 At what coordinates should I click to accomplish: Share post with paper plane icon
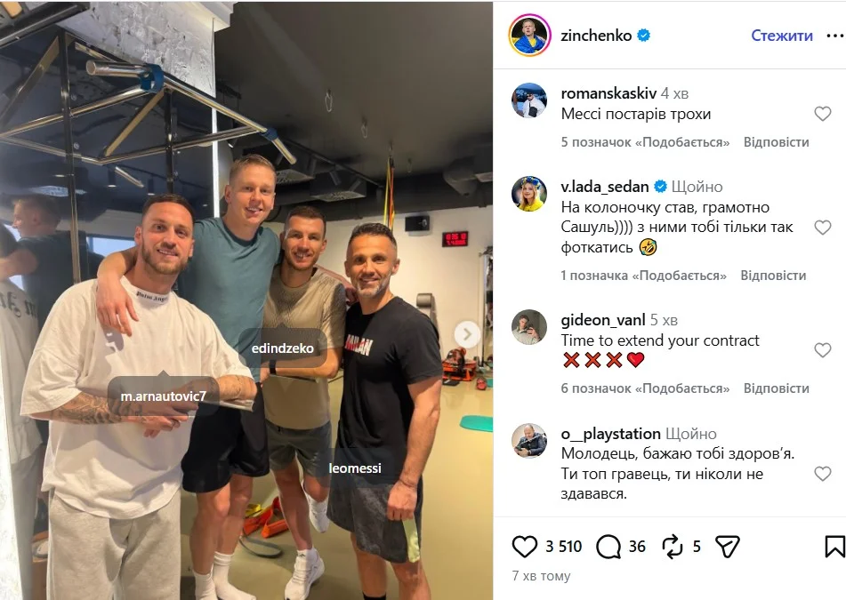coord(727,547)
